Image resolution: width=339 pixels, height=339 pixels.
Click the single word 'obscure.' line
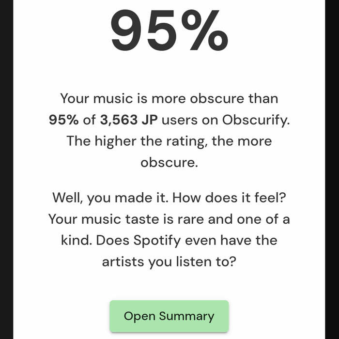(x=169, y=163)
